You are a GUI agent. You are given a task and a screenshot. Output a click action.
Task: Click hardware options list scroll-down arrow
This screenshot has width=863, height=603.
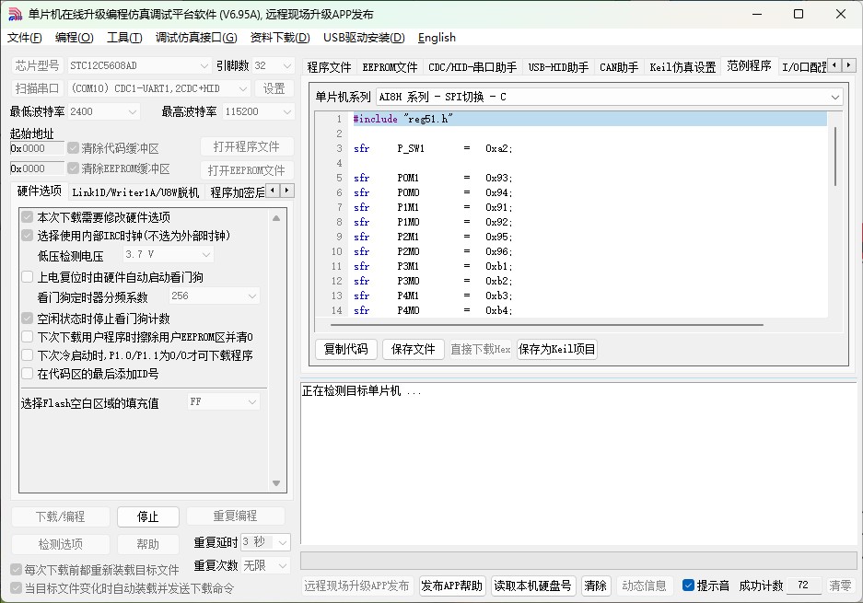(x=276, y=483)
